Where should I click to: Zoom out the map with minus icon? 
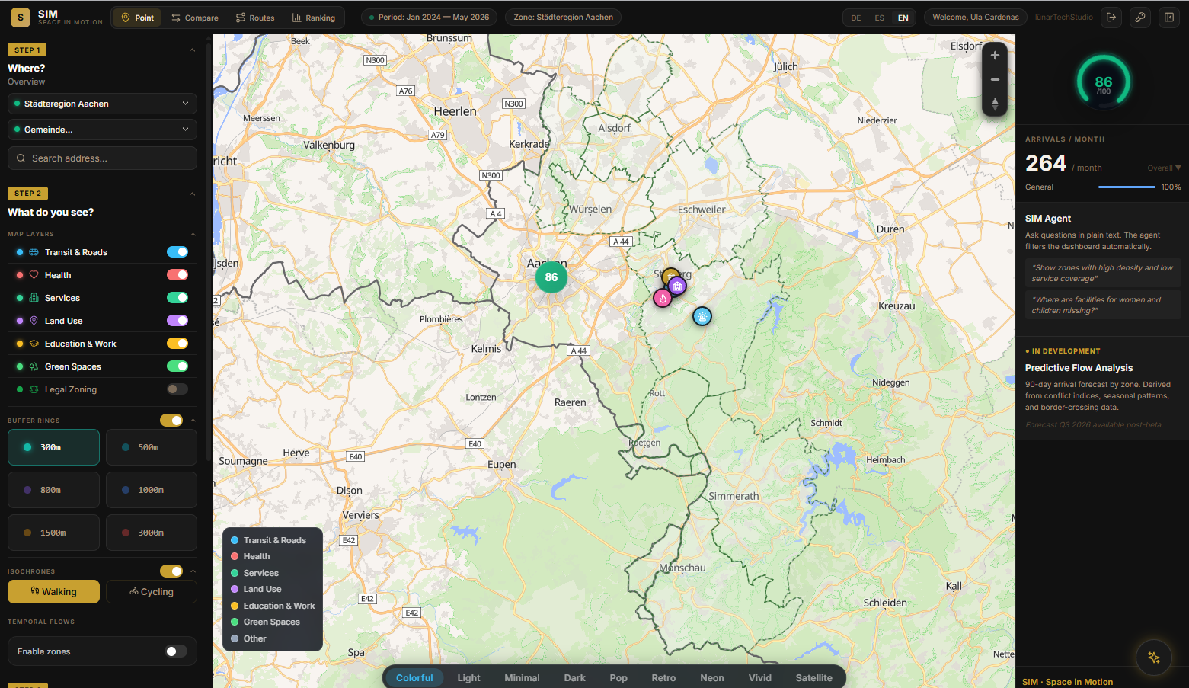click(995, 79)
